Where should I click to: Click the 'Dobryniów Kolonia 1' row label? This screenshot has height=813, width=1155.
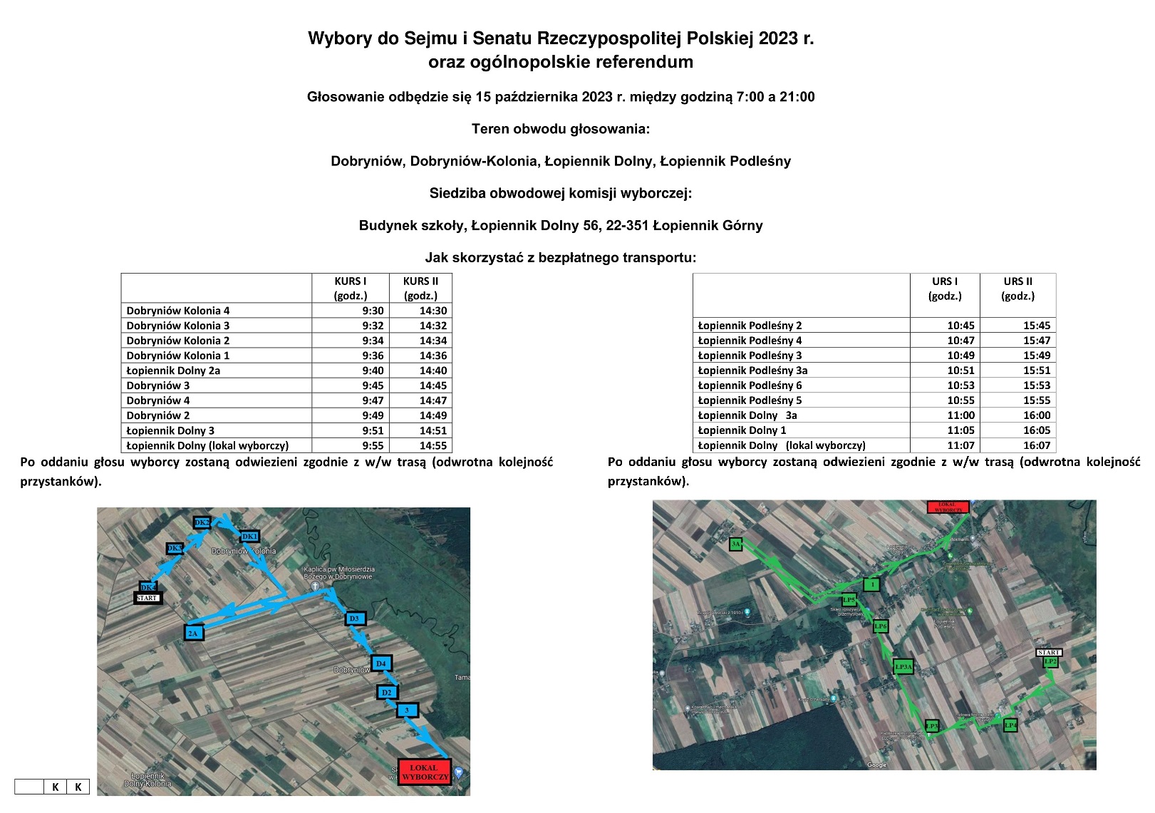(x=178, y=356)
